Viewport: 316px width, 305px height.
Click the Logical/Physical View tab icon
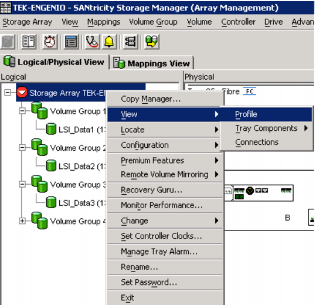(9, 61)
